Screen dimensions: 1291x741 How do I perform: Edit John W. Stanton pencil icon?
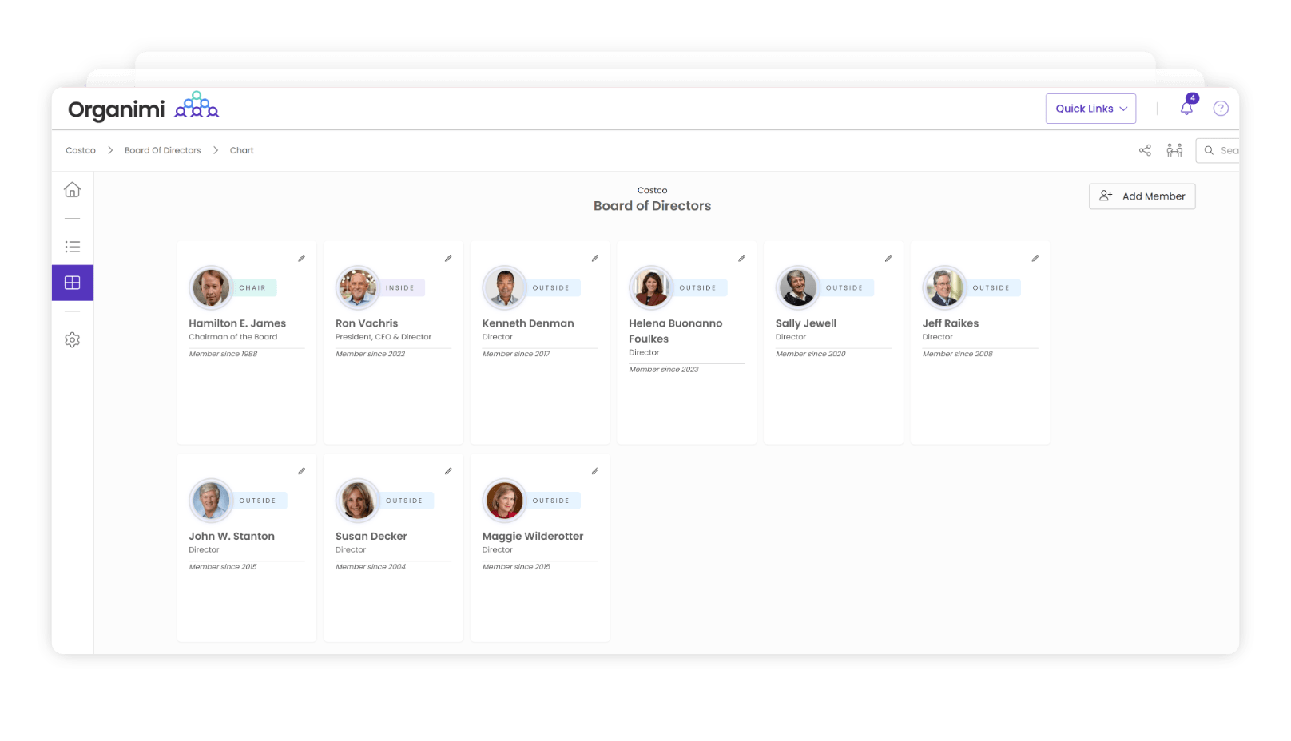301,471
